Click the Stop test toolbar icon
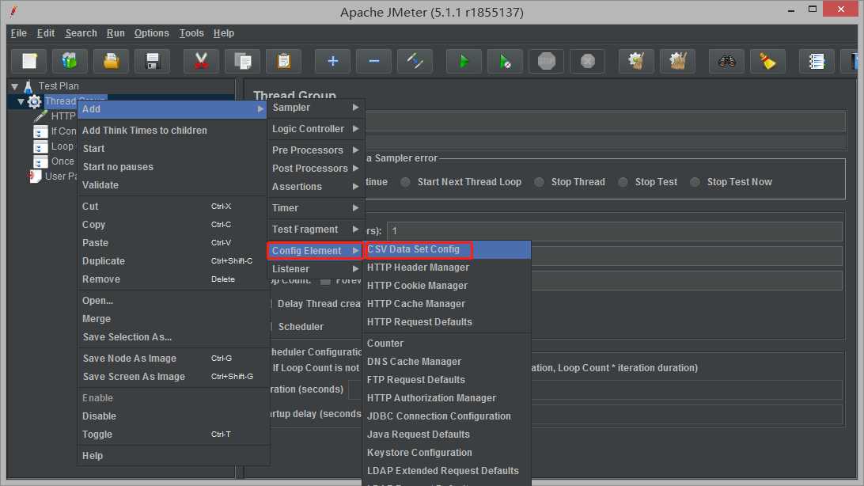Viewport: 864px width, 486px height. click(x=546, y=61)
